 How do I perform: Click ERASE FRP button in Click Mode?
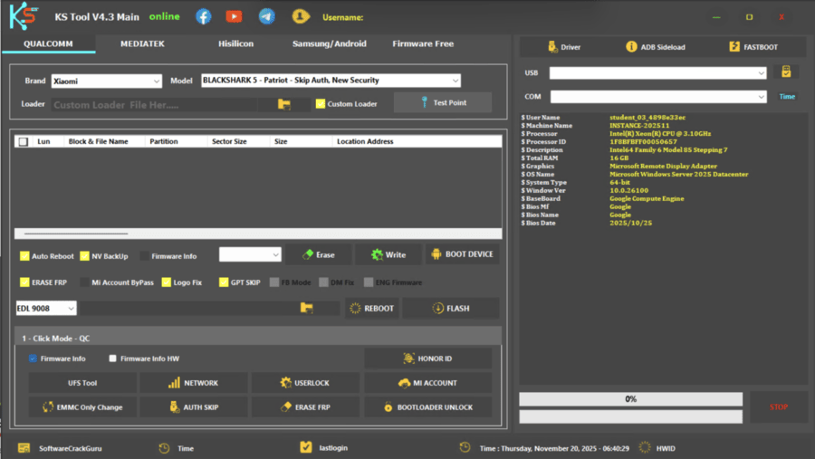click(x=305, y=407)
